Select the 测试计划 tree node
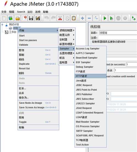The image size is (137, 152). (14, 24)
